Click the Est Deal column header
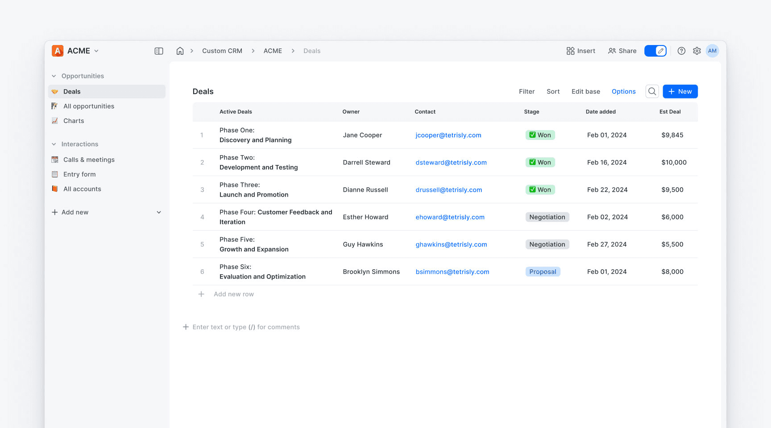This screenshot has width=771, height=428. [670, 112]
